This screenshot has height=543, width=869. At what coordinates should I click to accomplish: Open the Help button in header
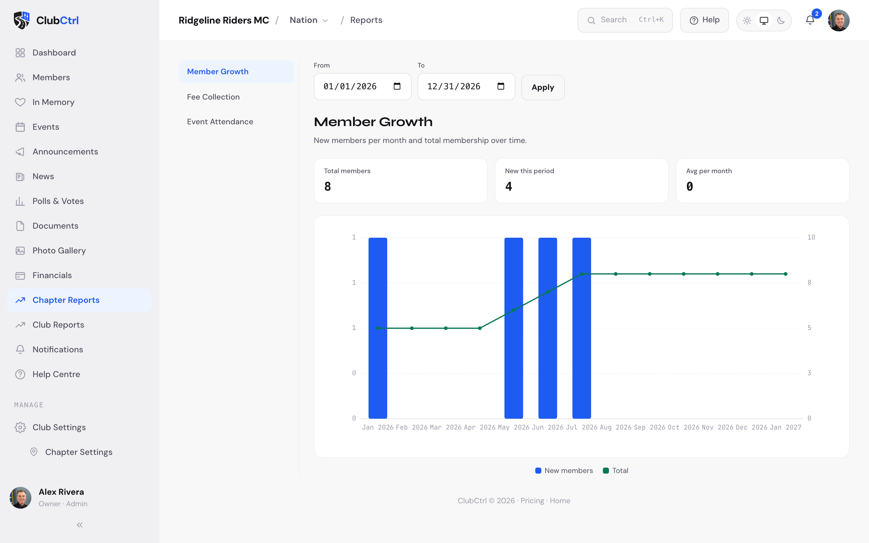click(x=704, y=20)
